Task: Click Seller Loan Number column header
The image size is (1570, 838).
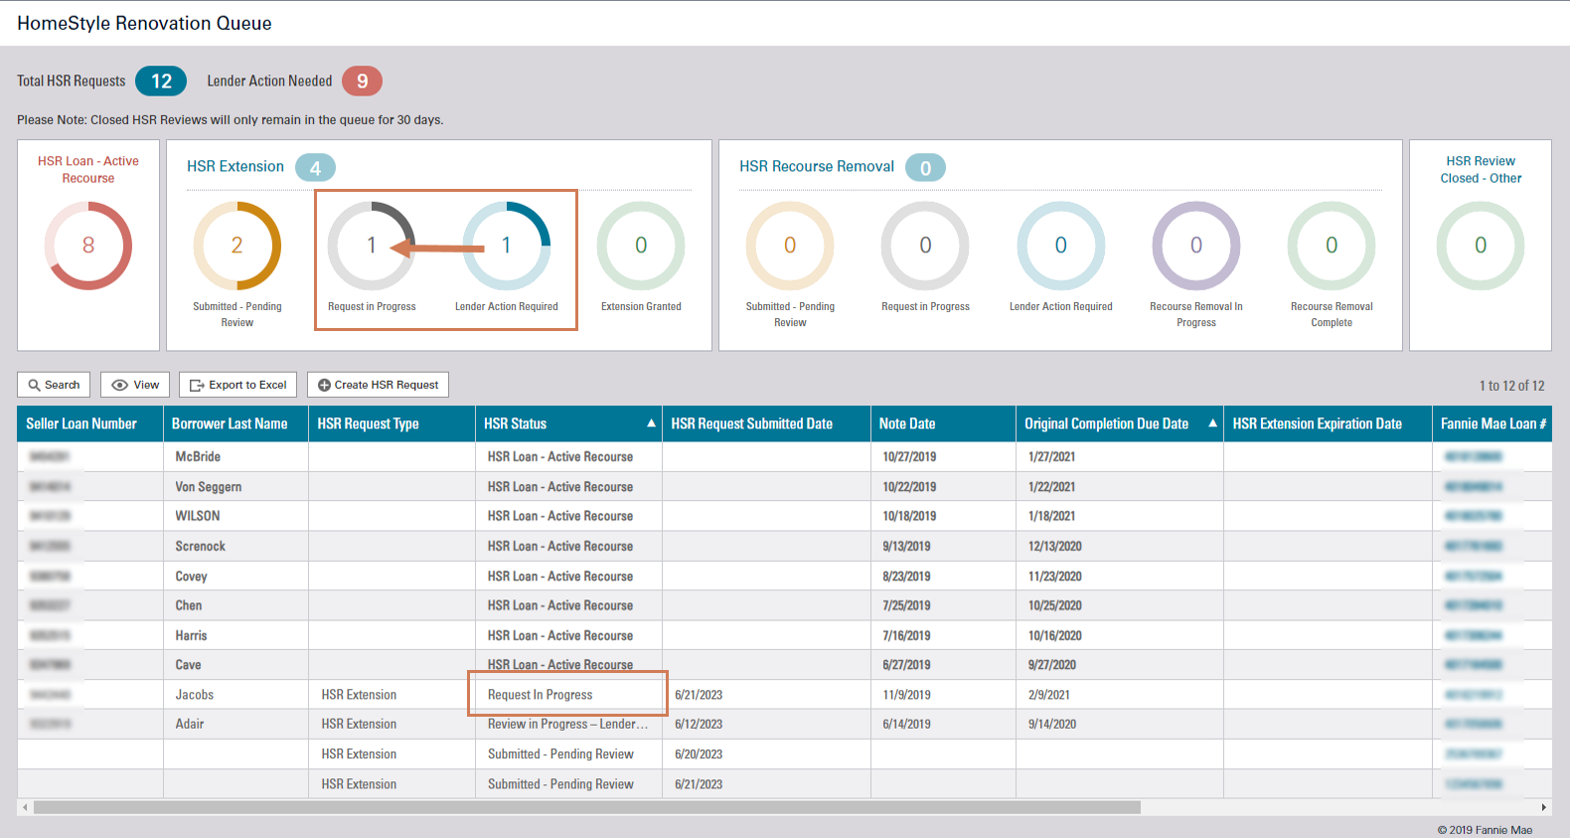Action: [x=81, y=423]
